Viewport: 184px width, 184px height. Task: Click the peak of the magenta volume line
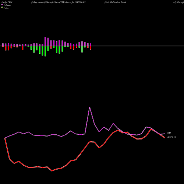pos(90,107)
